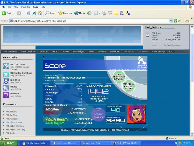
Task: Open the address bar URL dropdown
Action: pyautogui.click(x=171, y=21)
